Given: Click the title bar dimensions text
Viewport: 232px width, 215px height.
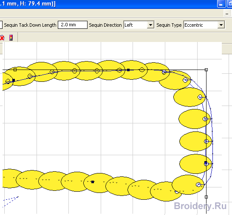Looking at the screenshot, I should point(28,3).
